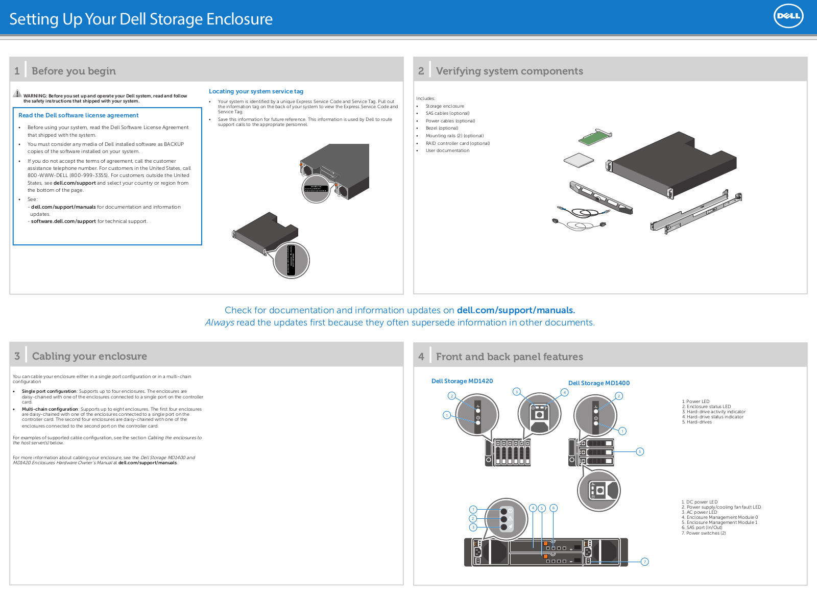
Task: Click the section number 4 beside Front and back panel
Action: (x=421, y=357)
